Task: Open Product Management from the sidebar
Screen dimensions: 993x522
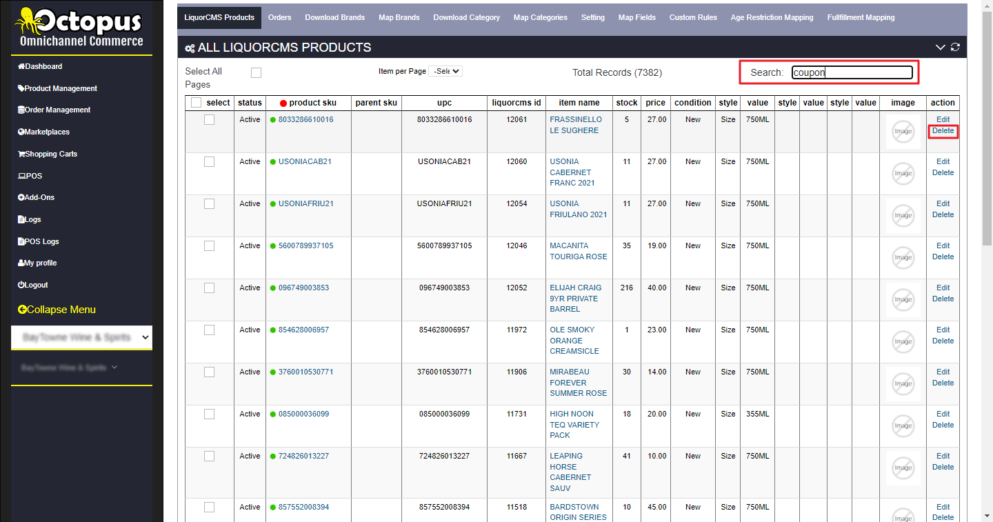Action: pyautogui.click(x=61, y=88)
